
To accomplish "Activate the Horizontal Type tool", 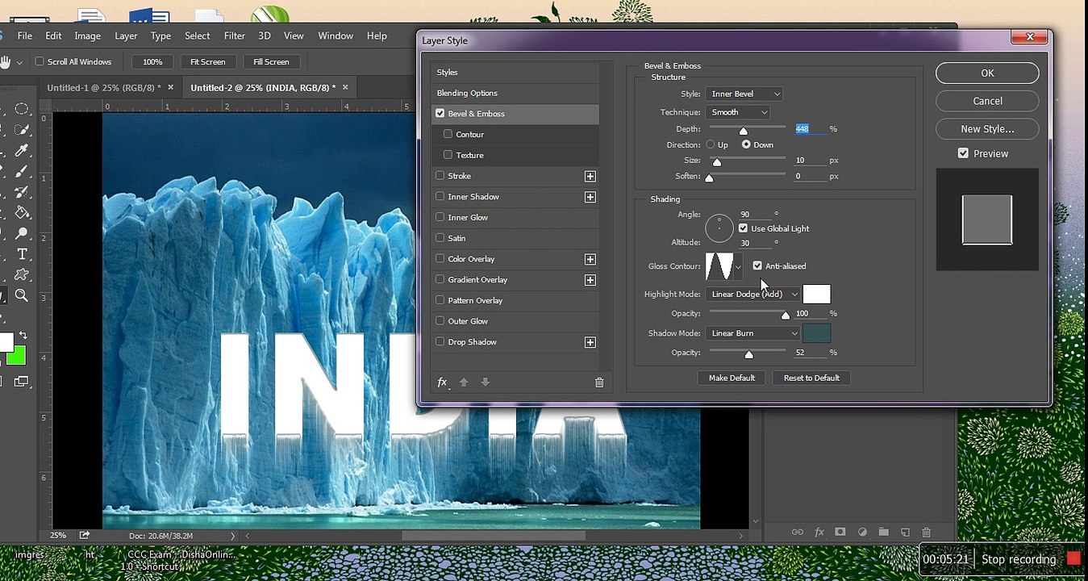I will pyautogui.click(x=22, y=254).
